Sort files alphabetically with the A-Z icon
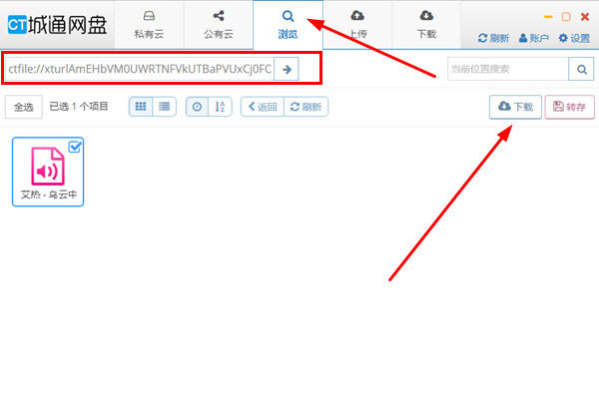The width and height of the screenshot is (599, 402). coord(220,107)
